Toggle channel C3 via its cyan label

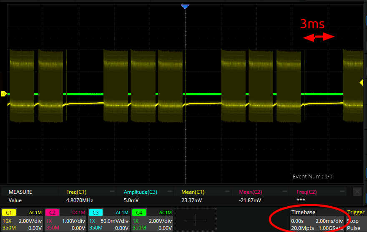[96, 212]
